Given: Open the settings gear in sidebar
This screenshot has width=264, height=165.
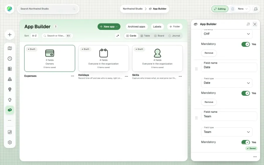Looking at the screenshot, I should (x=10, y=142).
